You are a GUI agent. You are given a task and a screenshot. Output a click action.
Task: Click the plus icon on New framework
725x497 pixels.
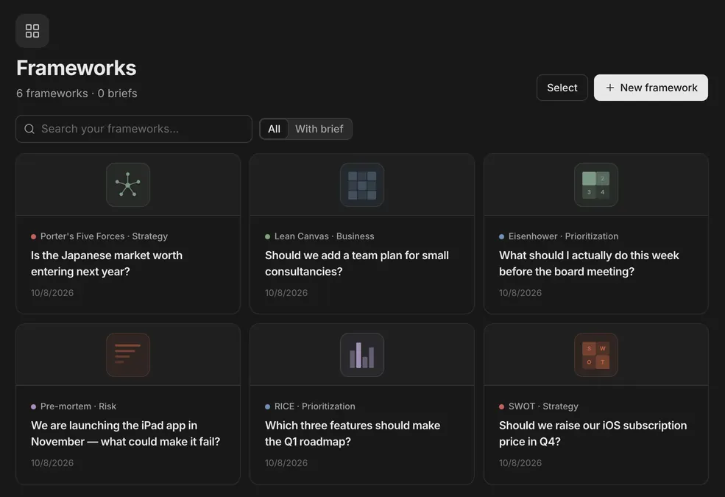pos(610,88)
